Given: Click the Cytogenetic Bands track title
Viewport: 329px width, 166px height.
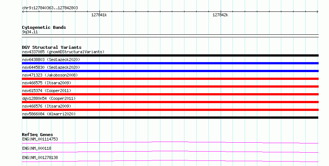Looking at the screenshot, I should (x=44, y=27).
